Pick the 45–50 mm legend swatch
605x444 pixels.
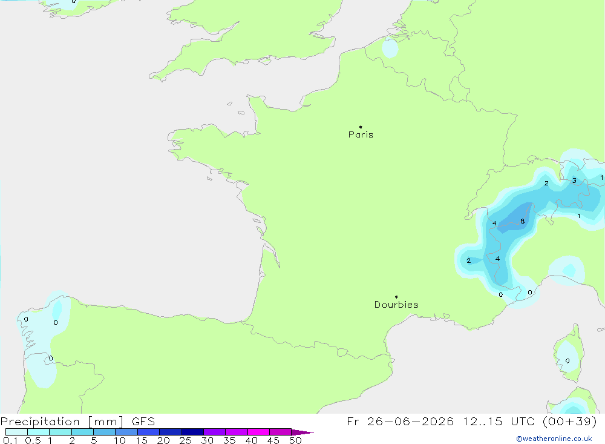tap(281, 432)
